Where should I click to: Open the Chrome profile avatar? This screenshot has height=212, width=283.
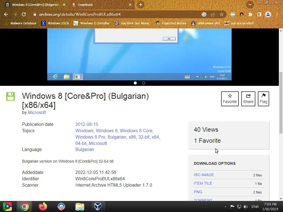(268, 14)
